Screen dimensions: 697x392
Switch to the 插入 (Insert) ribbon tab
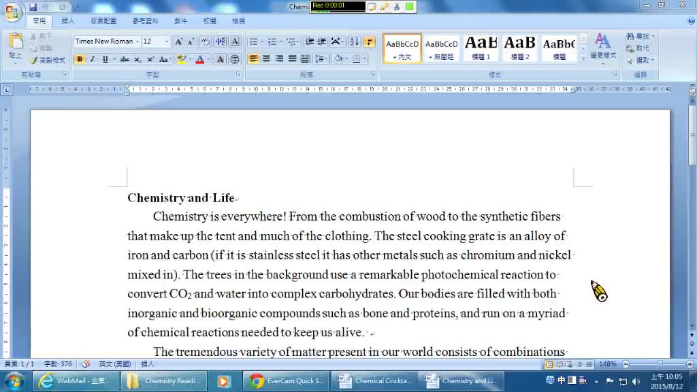point(68,21)
